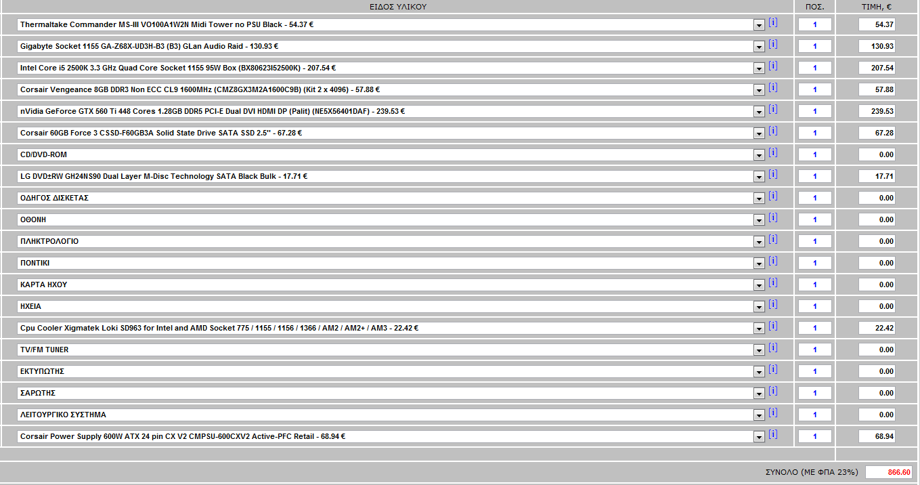Select the ΤΙΜΗ, € column header
Screen dimensions: 920x485
point(877,7)
